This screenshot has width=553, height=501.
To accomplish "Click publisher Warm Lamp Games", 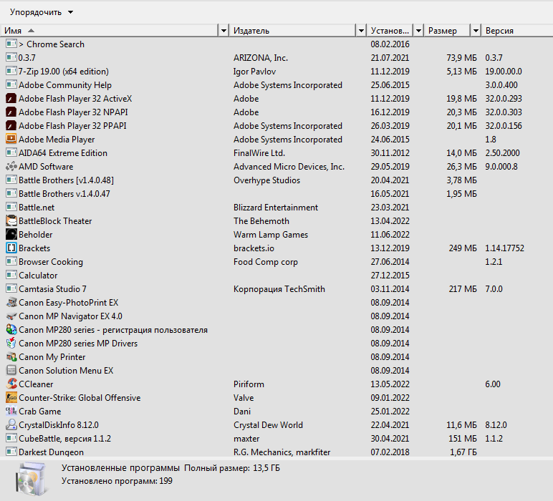I will click(x=271, y=235).
